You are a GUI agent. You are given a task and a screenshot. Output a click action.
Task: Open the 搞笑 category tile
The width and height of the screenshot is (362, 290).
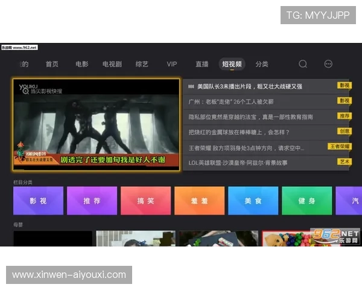[145, 201]
